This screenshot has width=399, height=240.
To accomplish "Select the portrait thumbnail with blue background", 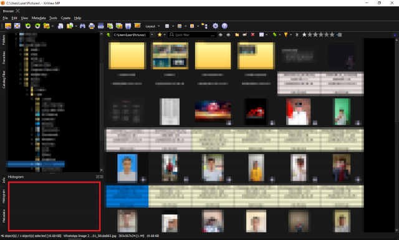I will click(x=127, y=168).
